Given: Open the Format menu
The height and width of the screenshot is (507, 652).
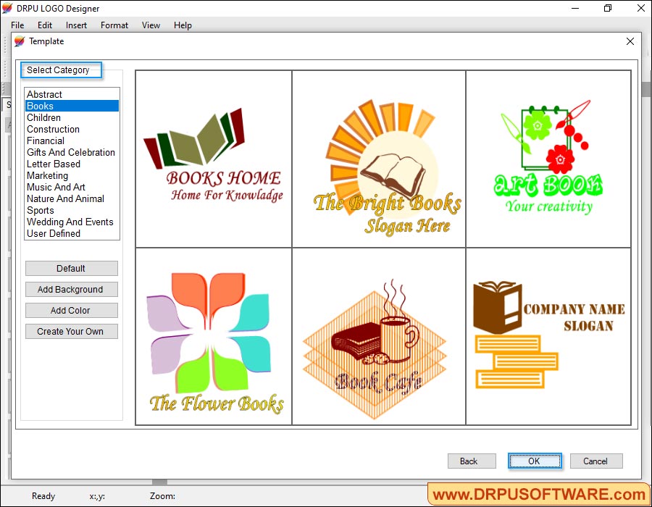Looking at the screenshot, I should point(114,25).
